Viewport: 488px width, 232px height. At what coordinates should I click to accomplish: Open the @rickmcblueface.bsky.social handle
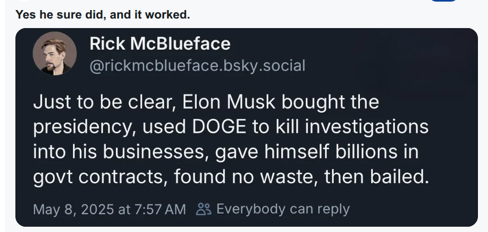(x=197, y=66)
